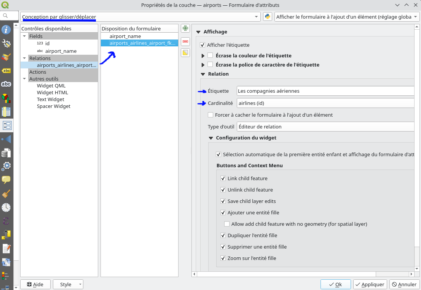Viewport: 421px width, 290px height.
Task: Open the Style button menu
Action: [68, 284]
